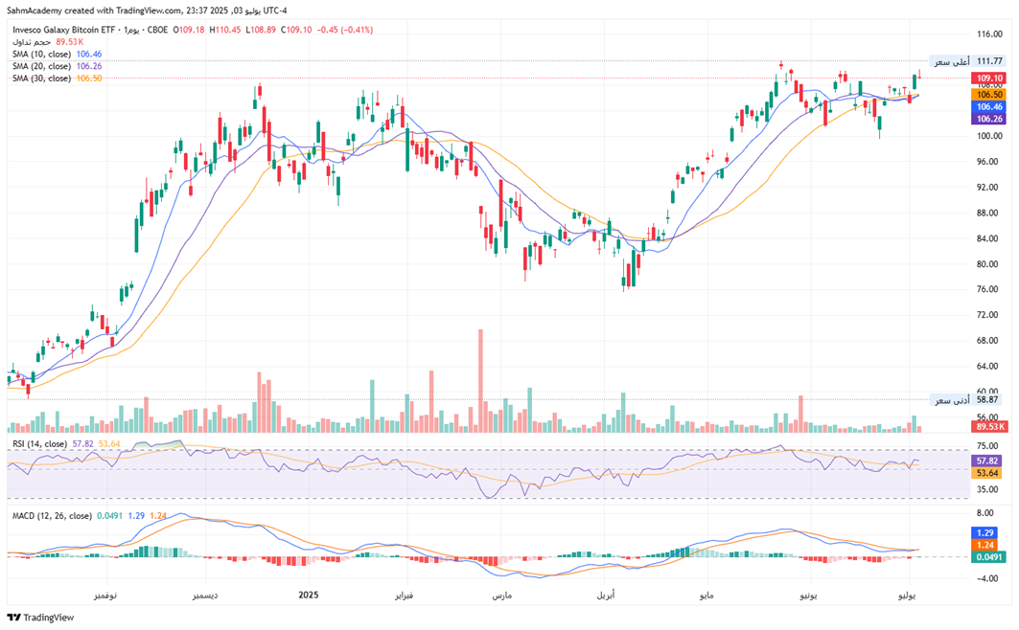Click the 2025 year marker on time axis
Image resolution: width=1019 pixels, height=630 pixels.
(308, 595)
